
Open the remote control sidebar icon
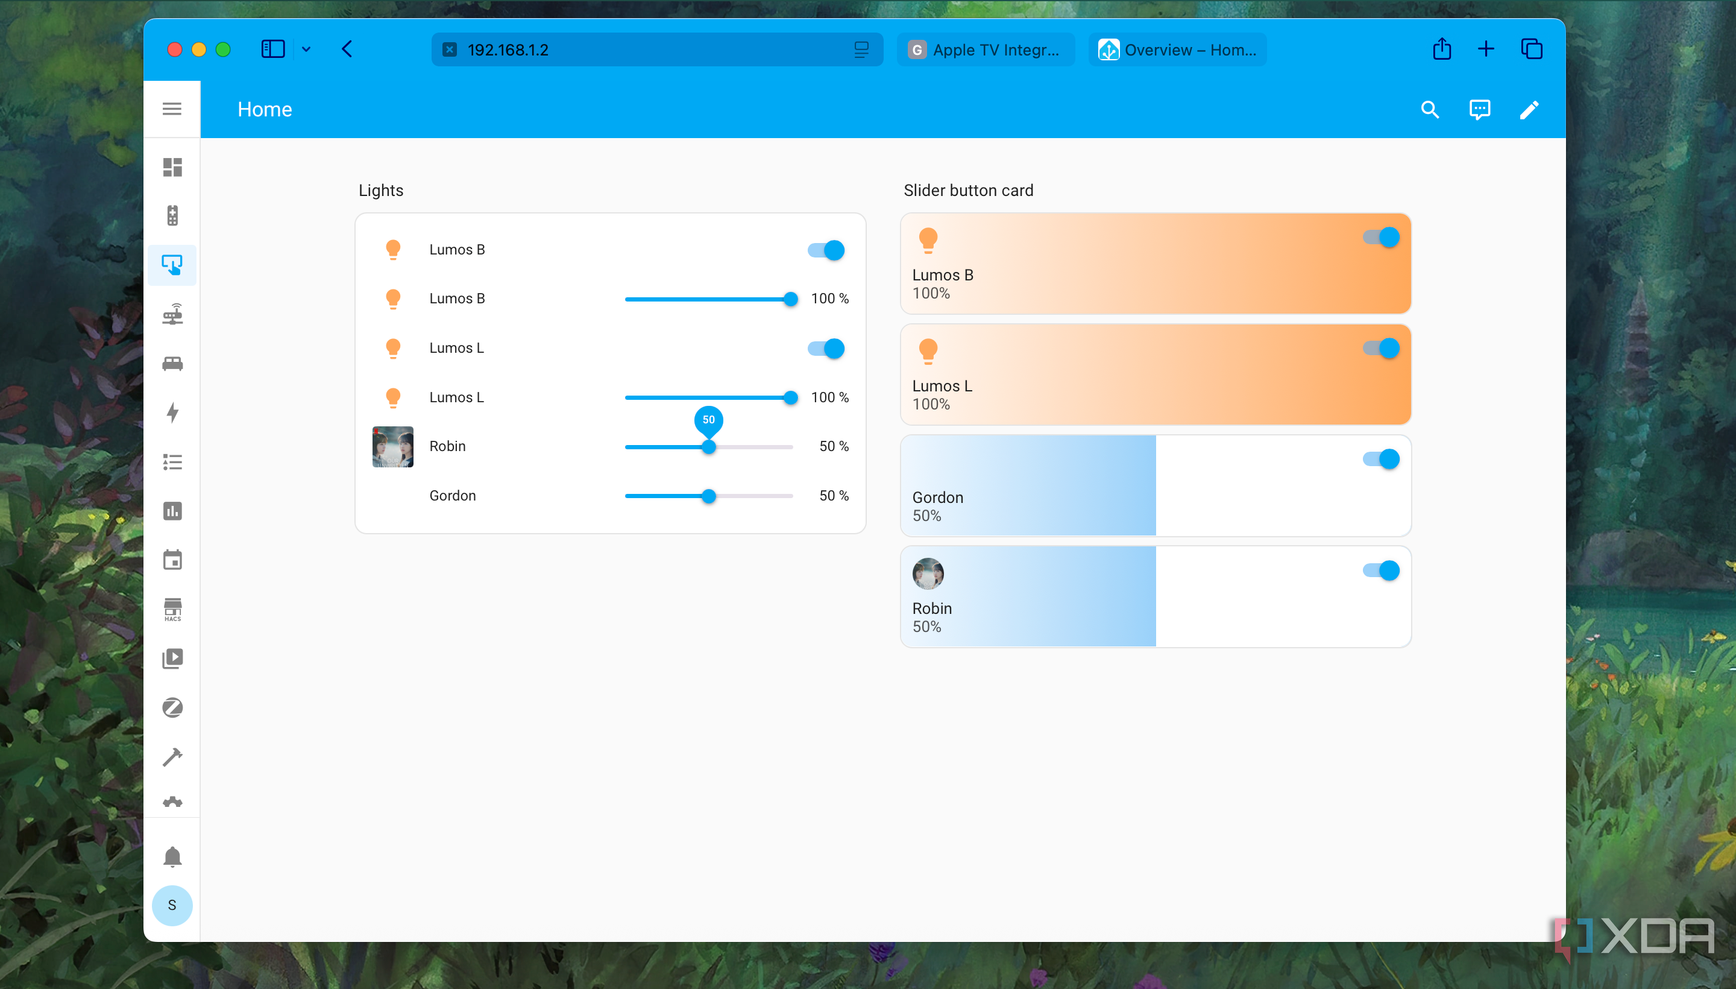tap(172, 216)
